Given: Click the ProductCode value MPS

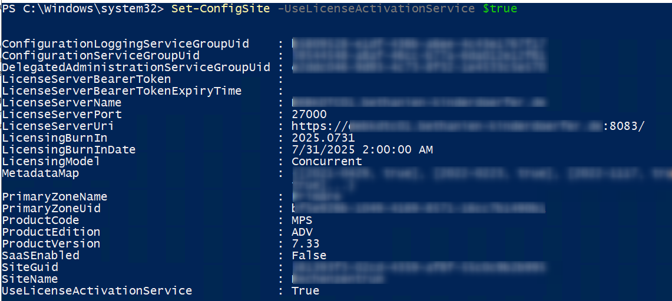Looking at the screenshot, I should 302,220.
